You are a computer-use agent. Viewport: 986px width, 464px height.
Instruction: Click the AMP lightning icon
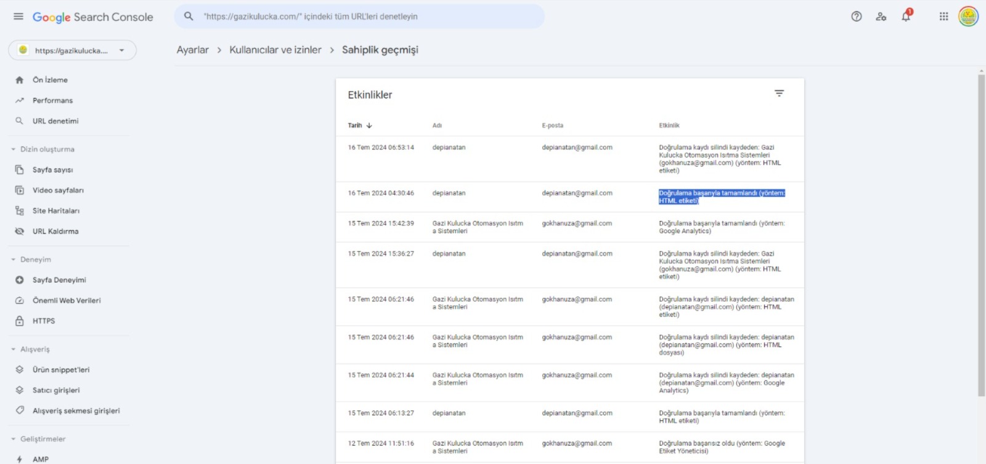coord(20,459)
